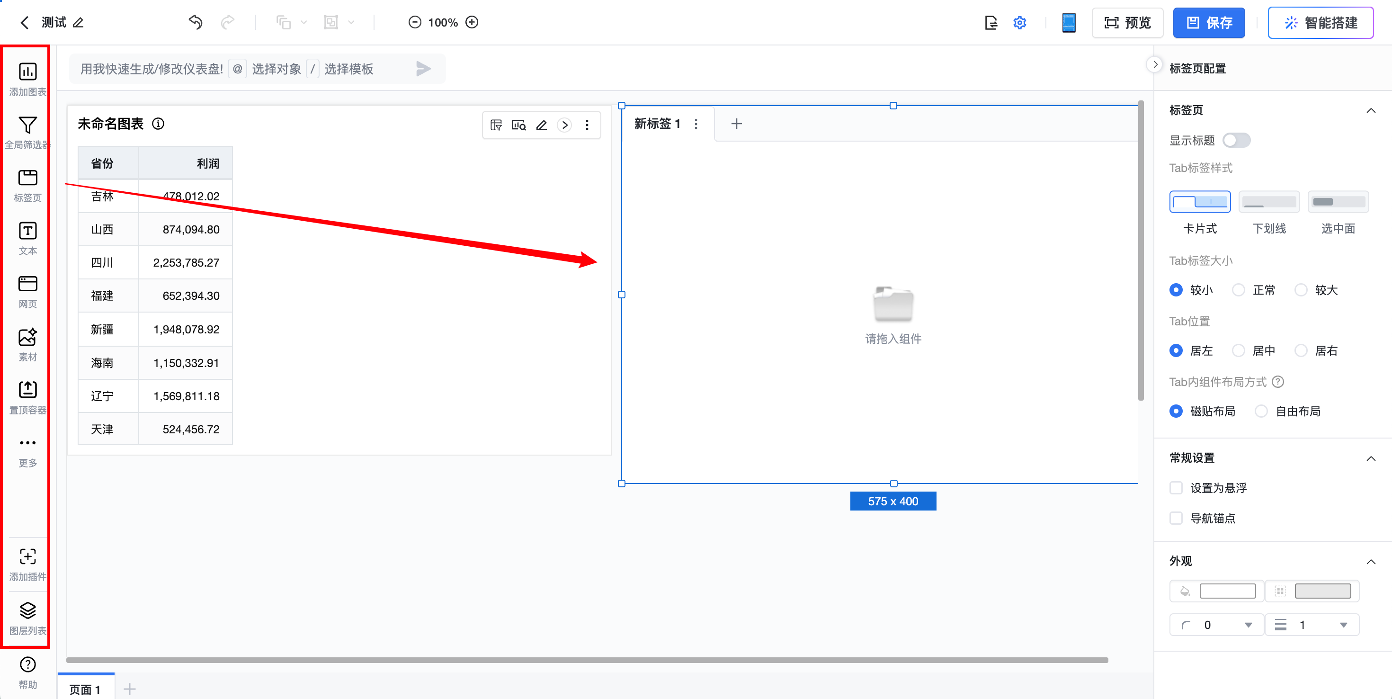Click the undo arrow in the top toolbar

(x=196, y=22)
